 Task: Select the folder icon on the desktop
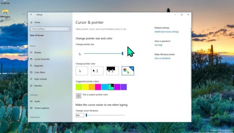coord(5,12)
